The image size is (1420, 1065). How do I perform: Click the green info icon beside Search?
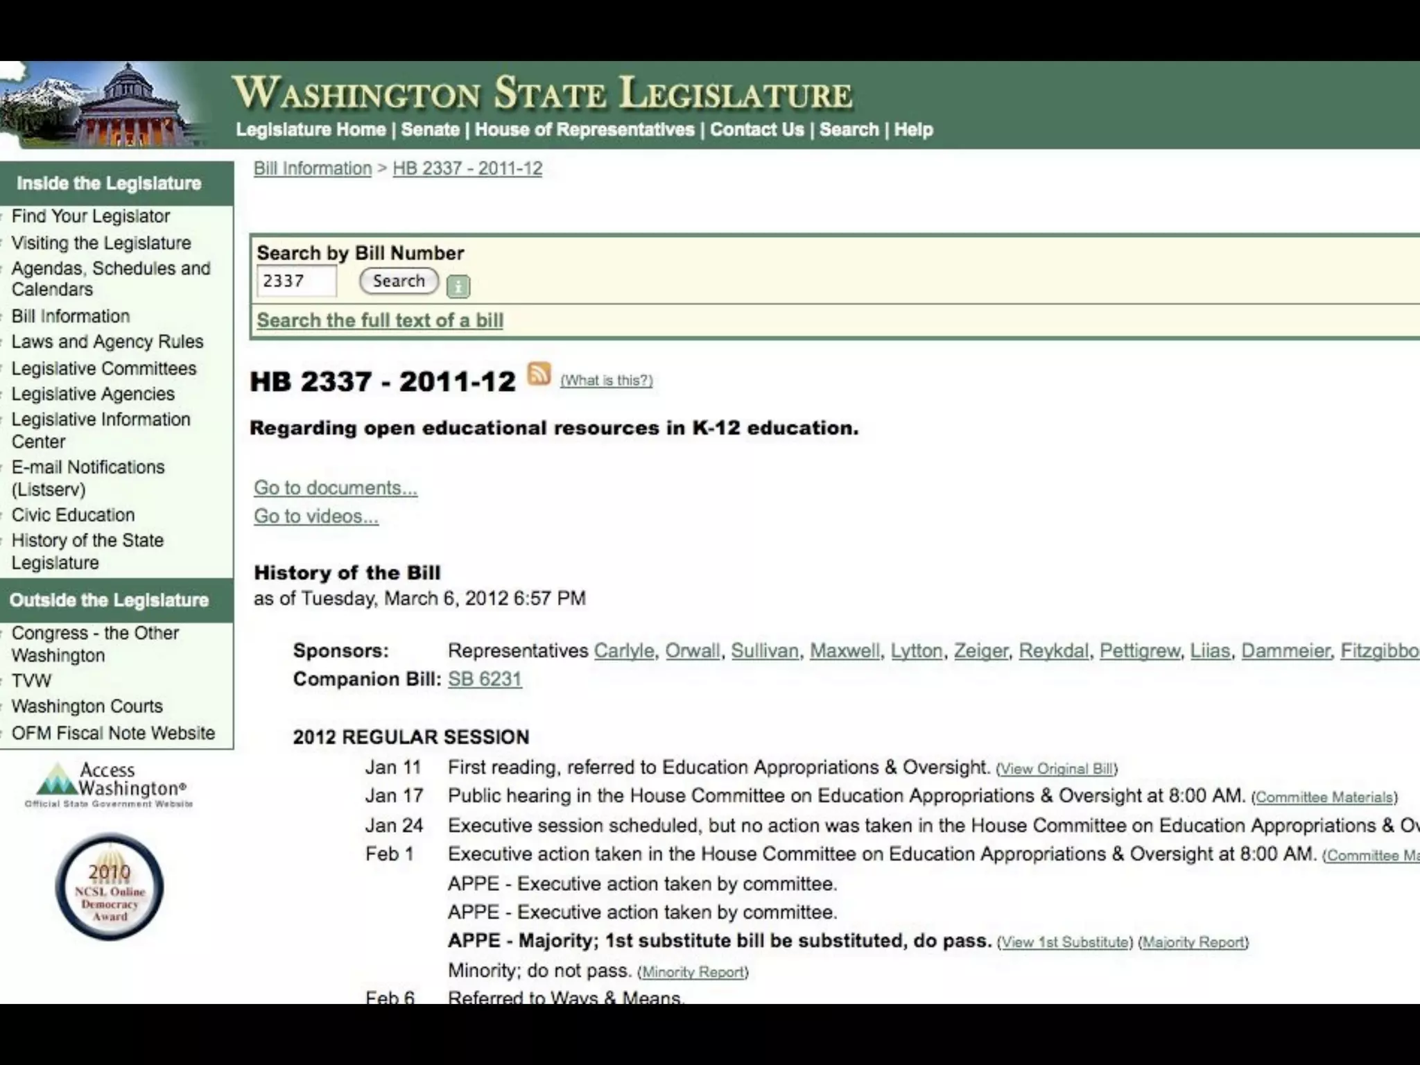[458, 286]
